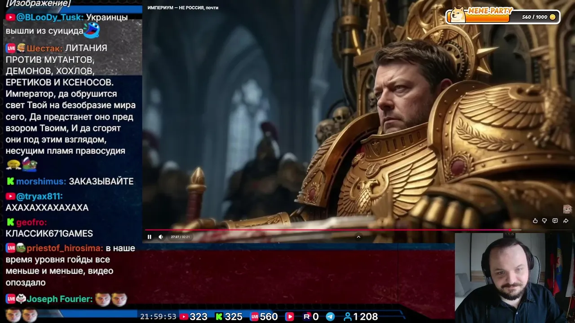Click the emote pair under Шестак's message
Screen dimensions: 575x323
coord(22,165)
